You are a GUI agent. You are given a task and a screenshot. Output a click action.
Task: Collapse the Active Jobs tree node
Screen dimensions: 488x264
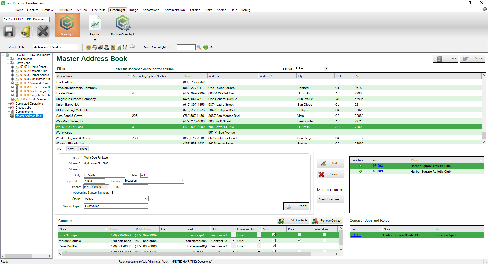point(8,63)
